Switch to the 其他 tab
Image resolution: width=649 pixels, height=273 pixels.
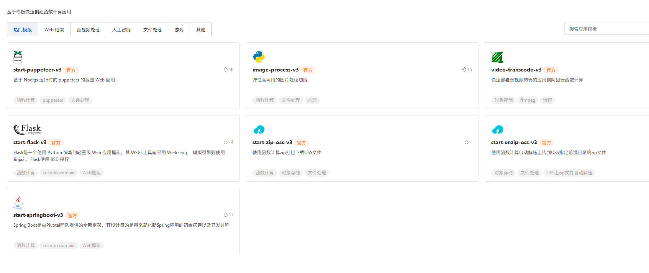[x=201, y=29]
